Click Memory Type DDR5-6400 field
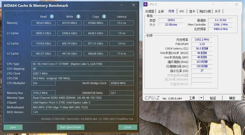245x135 pixels. point(82,98)
